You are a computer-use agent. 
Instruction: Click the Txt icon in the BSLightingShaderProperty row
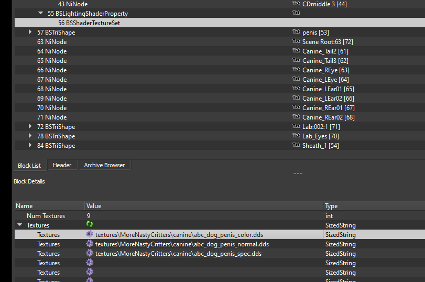coord(296,13)
